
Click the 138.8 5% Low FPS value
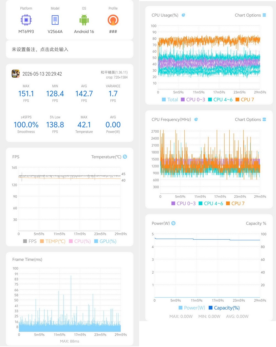(x=55, y=125)
